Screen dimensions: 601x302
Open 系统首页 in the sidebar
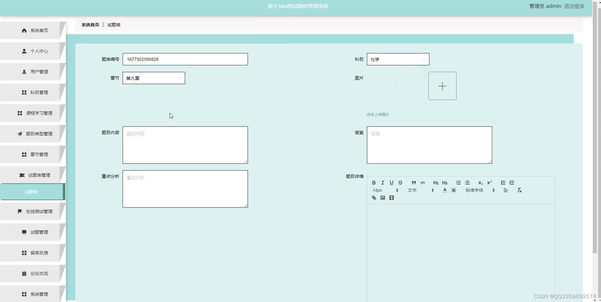[33, 30]
